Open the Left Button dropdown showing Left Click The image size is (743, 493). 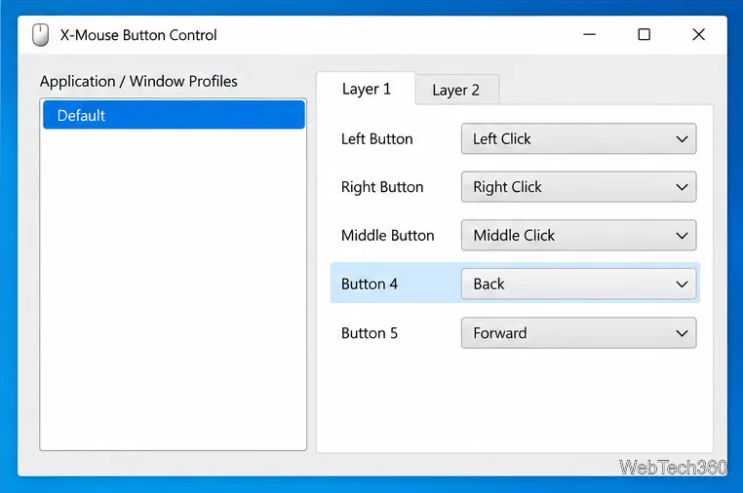pyautogui.click(x=578, y=138)
